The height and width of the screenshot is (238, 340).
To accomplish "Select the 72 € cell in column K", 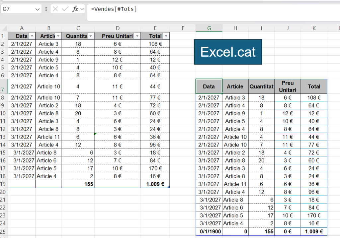I will (x=314, y=153).
